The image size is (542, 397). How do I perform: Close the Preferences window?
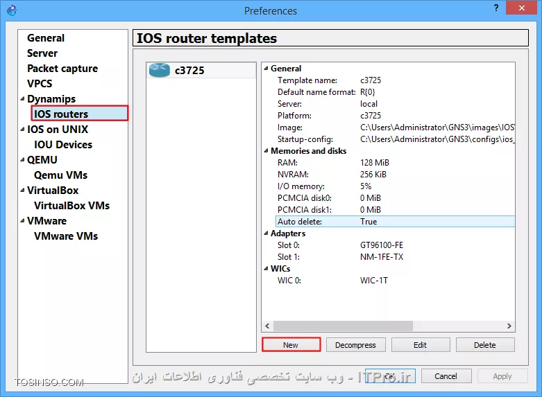(521, 8)
